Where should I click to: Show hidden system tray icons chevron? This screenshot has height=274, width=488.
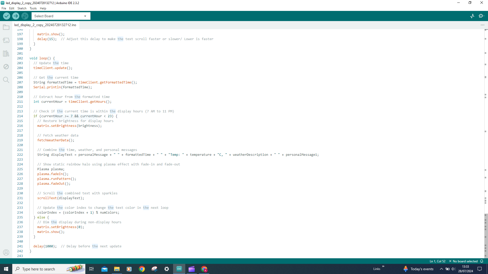[x=441, y=269]
